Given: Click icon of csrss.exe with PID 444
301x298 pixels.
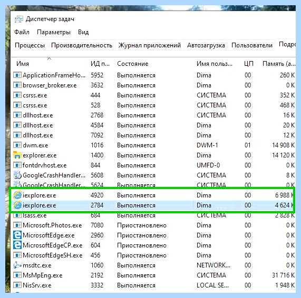Looking at the screenshot, I should point(17,95).
